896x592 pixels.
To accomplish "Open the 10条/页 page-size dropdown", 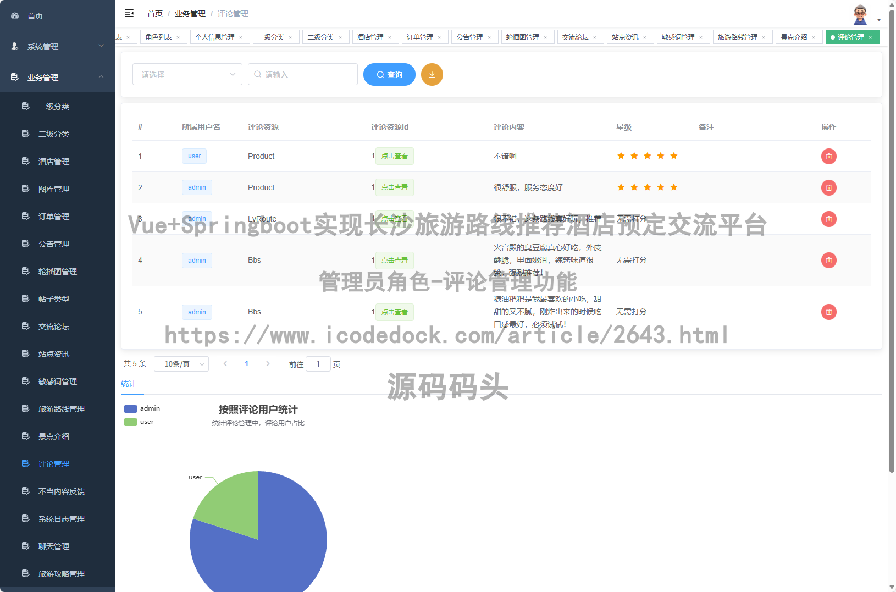I will 181,363.
